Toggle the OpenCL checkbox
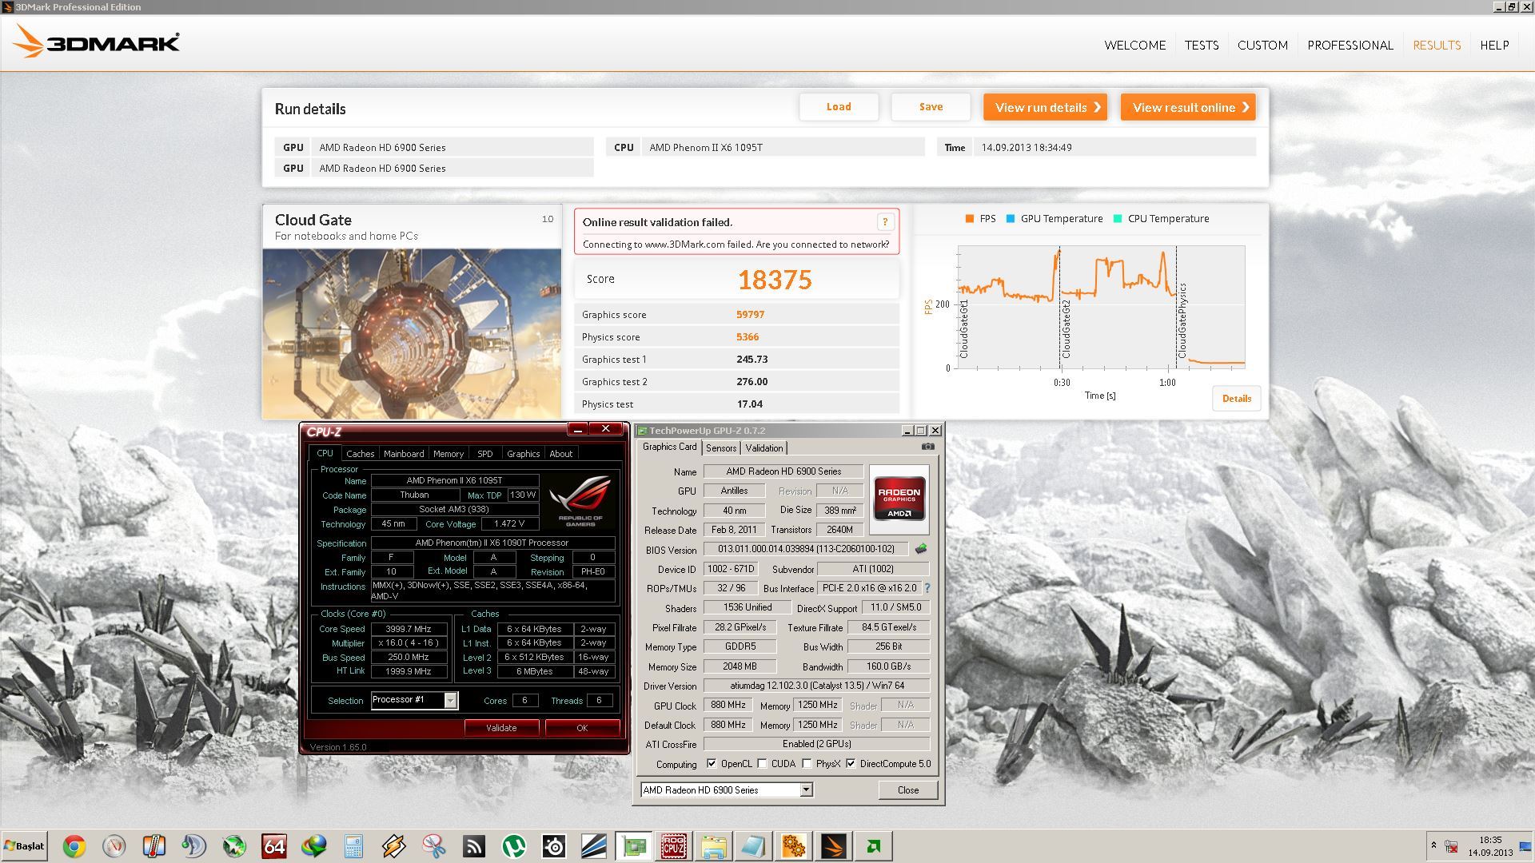Image resolution: width=1535 pixels, height=863 pixels. 712,764
